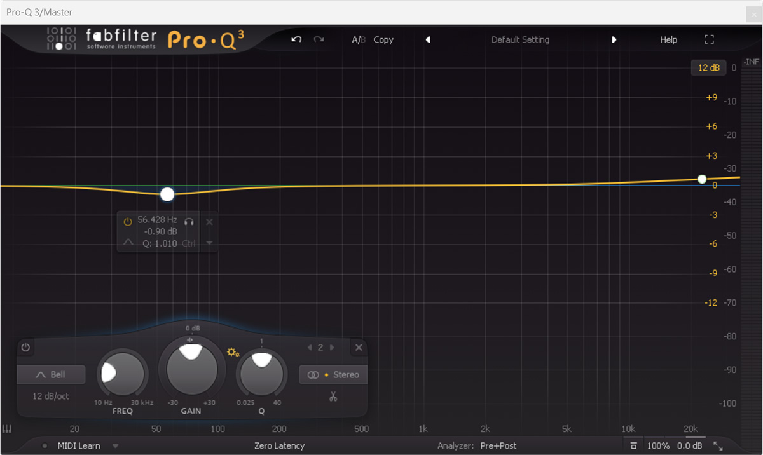Remove the band with the panel X button
Viewport: 763px width, 455px height.
click(x=359, y=348)
